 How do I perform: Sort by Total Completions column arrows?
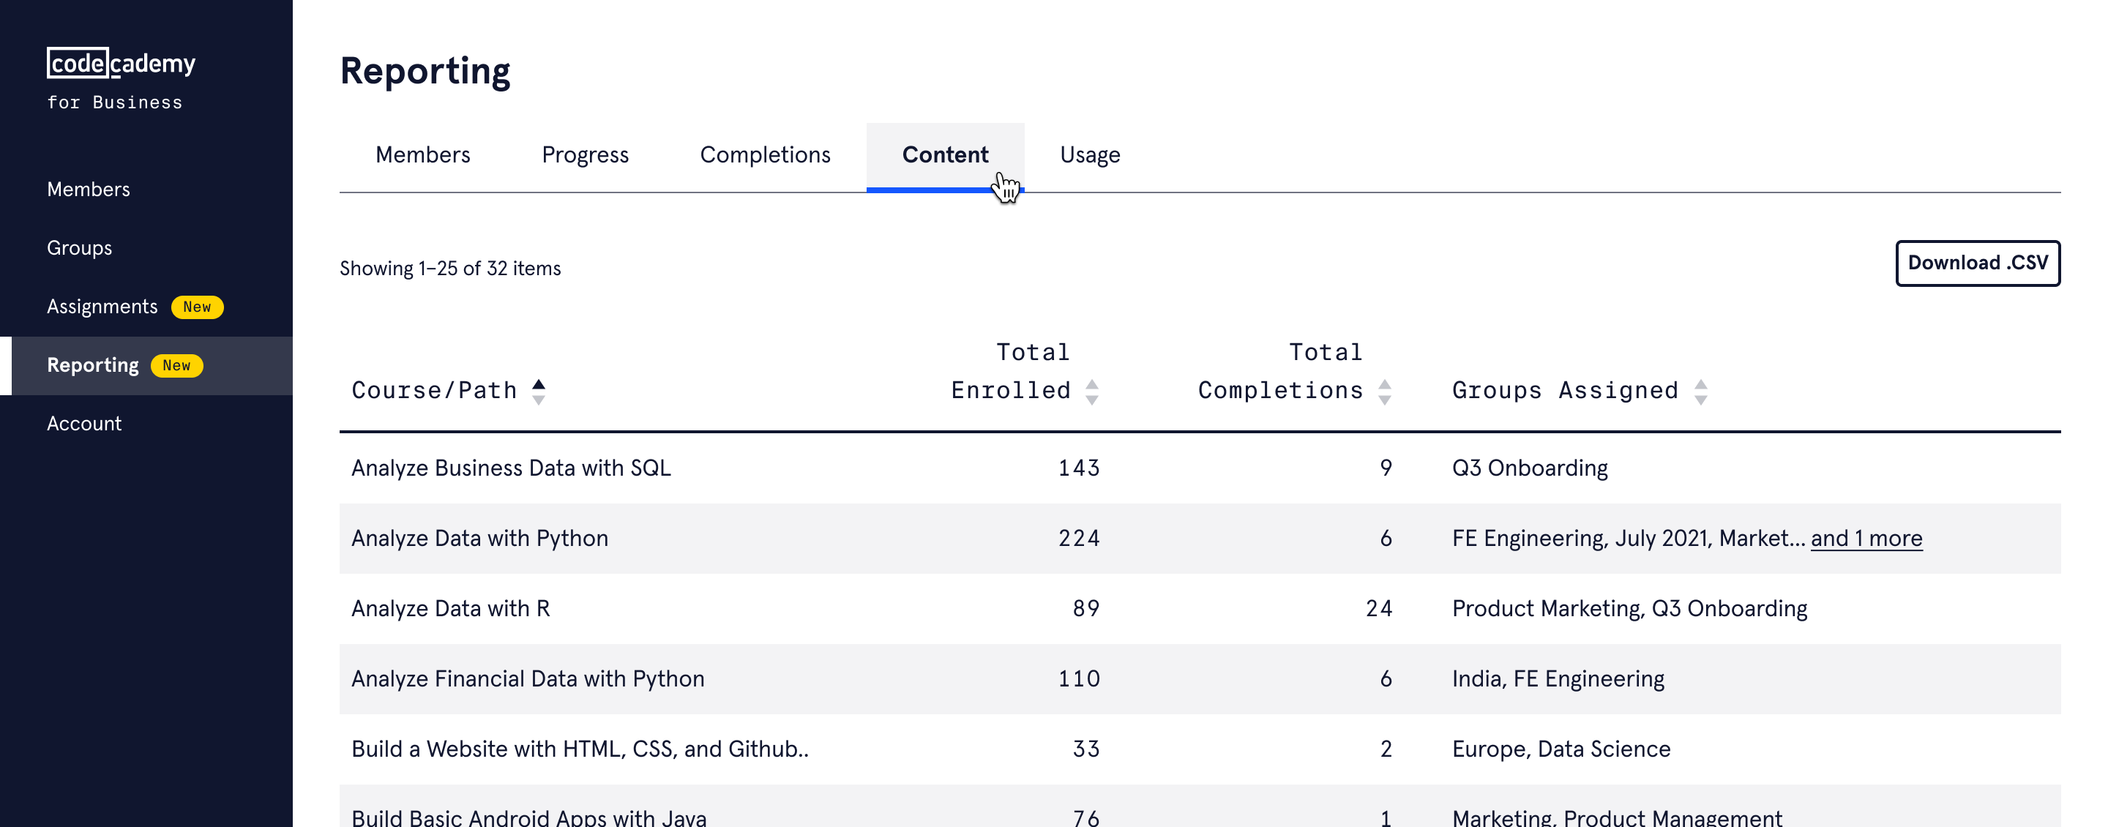pos(1384,391)
